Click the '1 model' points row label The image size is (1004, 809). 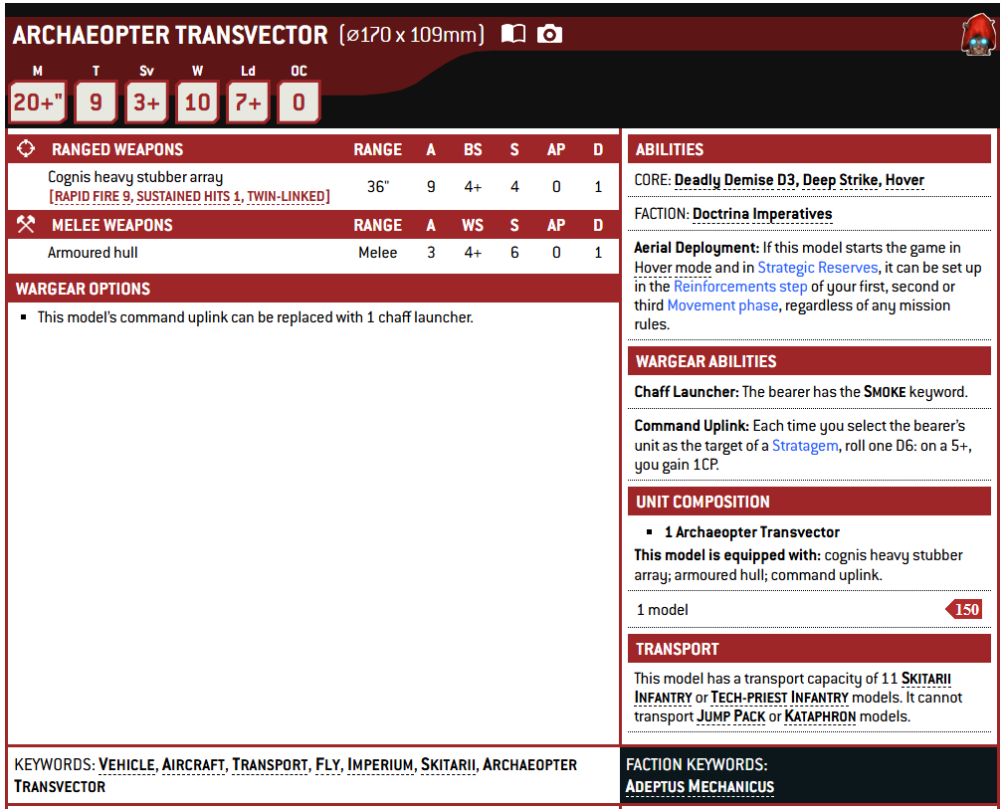point(662,609)
